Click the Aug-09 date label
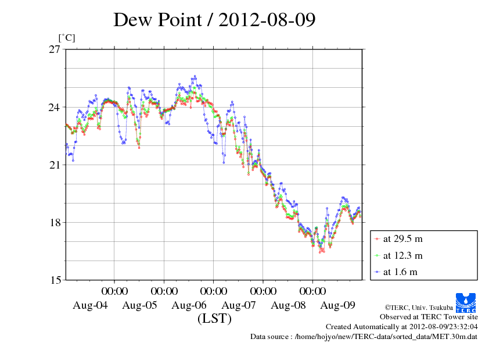Image resolution: width=489 pixels, height=346 pixels. 338,305
